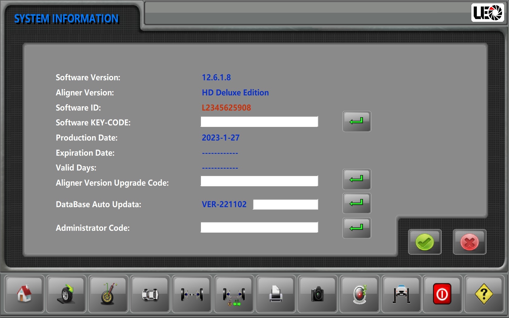This screenshot has height=318, width=509.
Task: Open help with the yellow question-mark icon
Action: pos(484,294)
